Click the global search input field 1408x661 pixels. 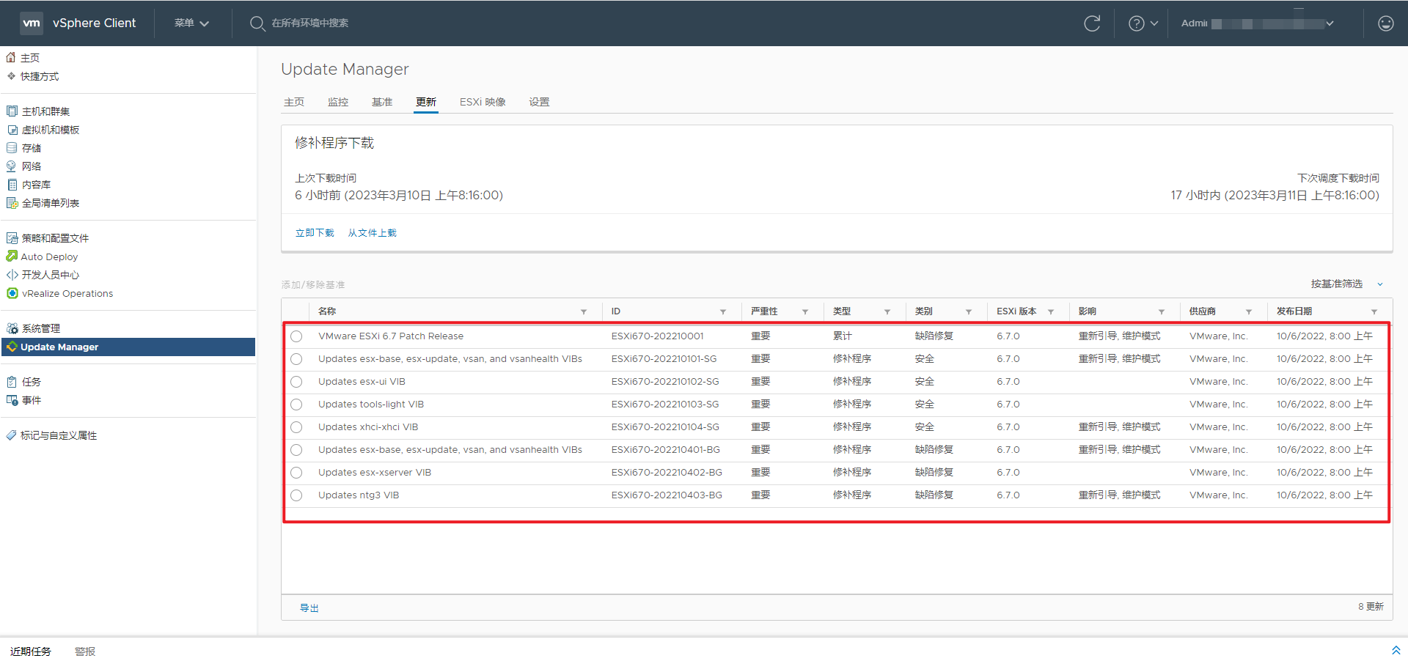(x=309, y=23)
